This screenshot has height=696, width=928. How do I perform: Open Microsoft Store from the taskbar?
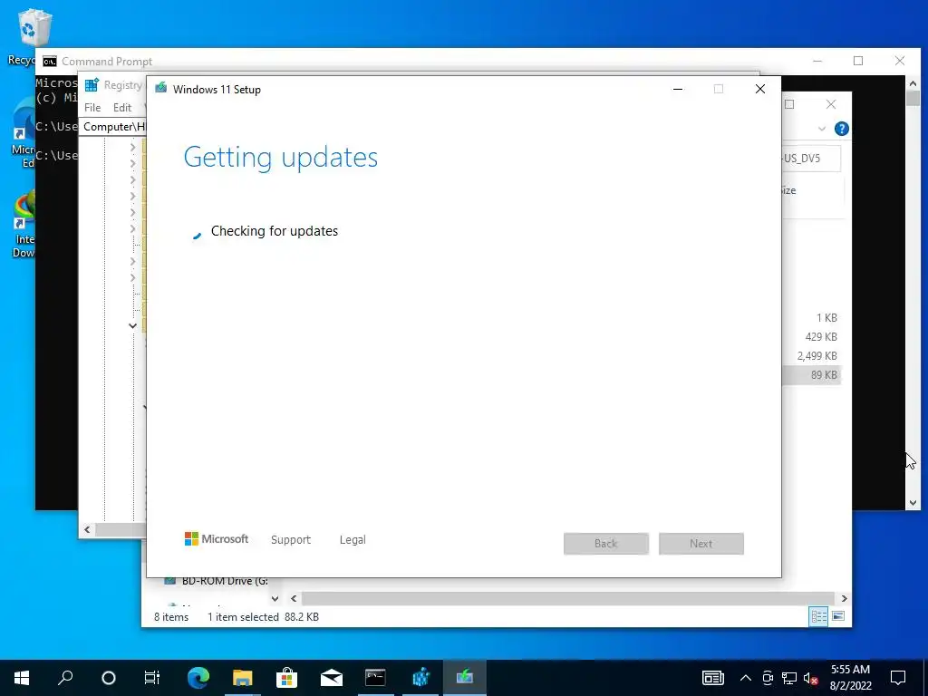point(286,677)
